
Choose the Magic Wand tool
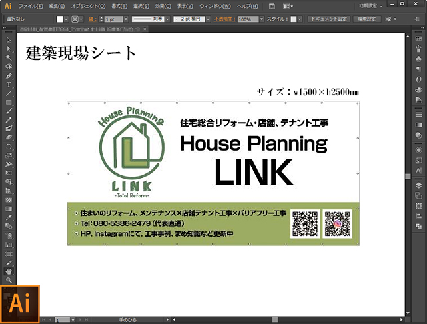[x=9, y=58]
